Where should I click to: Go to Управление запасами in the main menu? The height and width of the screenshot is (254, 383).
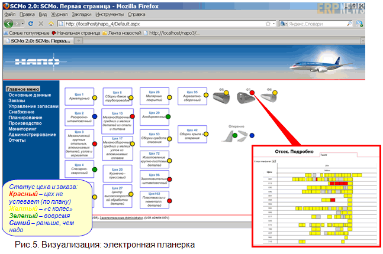(x=34, y=106)
